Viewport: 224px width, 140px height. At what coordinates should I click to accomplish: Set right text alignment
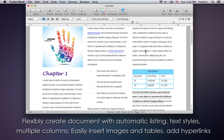(57, 19)
